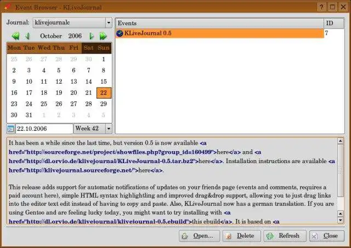Select October 21 in calendar

coord(89,93)
